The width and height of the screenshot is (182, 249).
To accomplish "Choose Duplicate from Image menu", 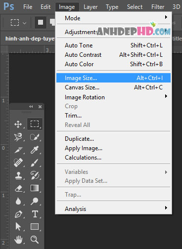I will pyautogui.click(x=113, y=139).
